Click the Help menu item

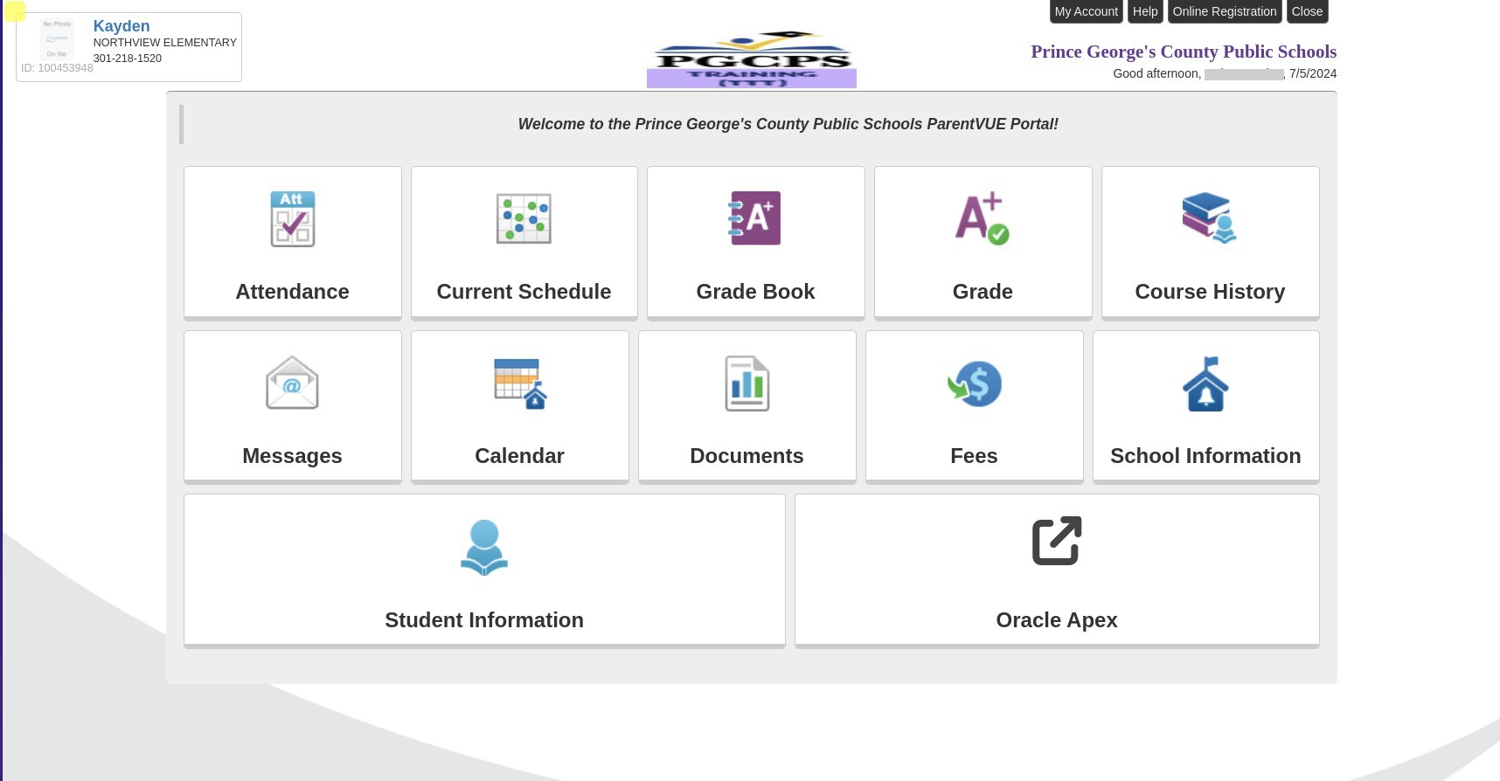tap(1145, 11)
